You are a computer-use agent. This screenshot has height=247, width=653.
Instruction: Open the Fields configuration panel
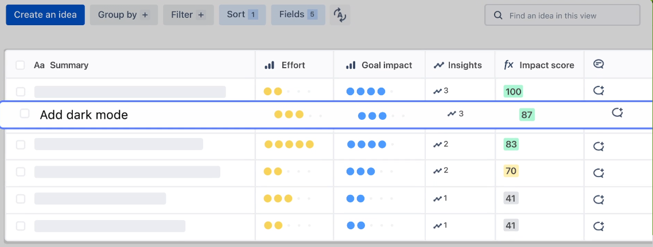click(x=298, y=15)
